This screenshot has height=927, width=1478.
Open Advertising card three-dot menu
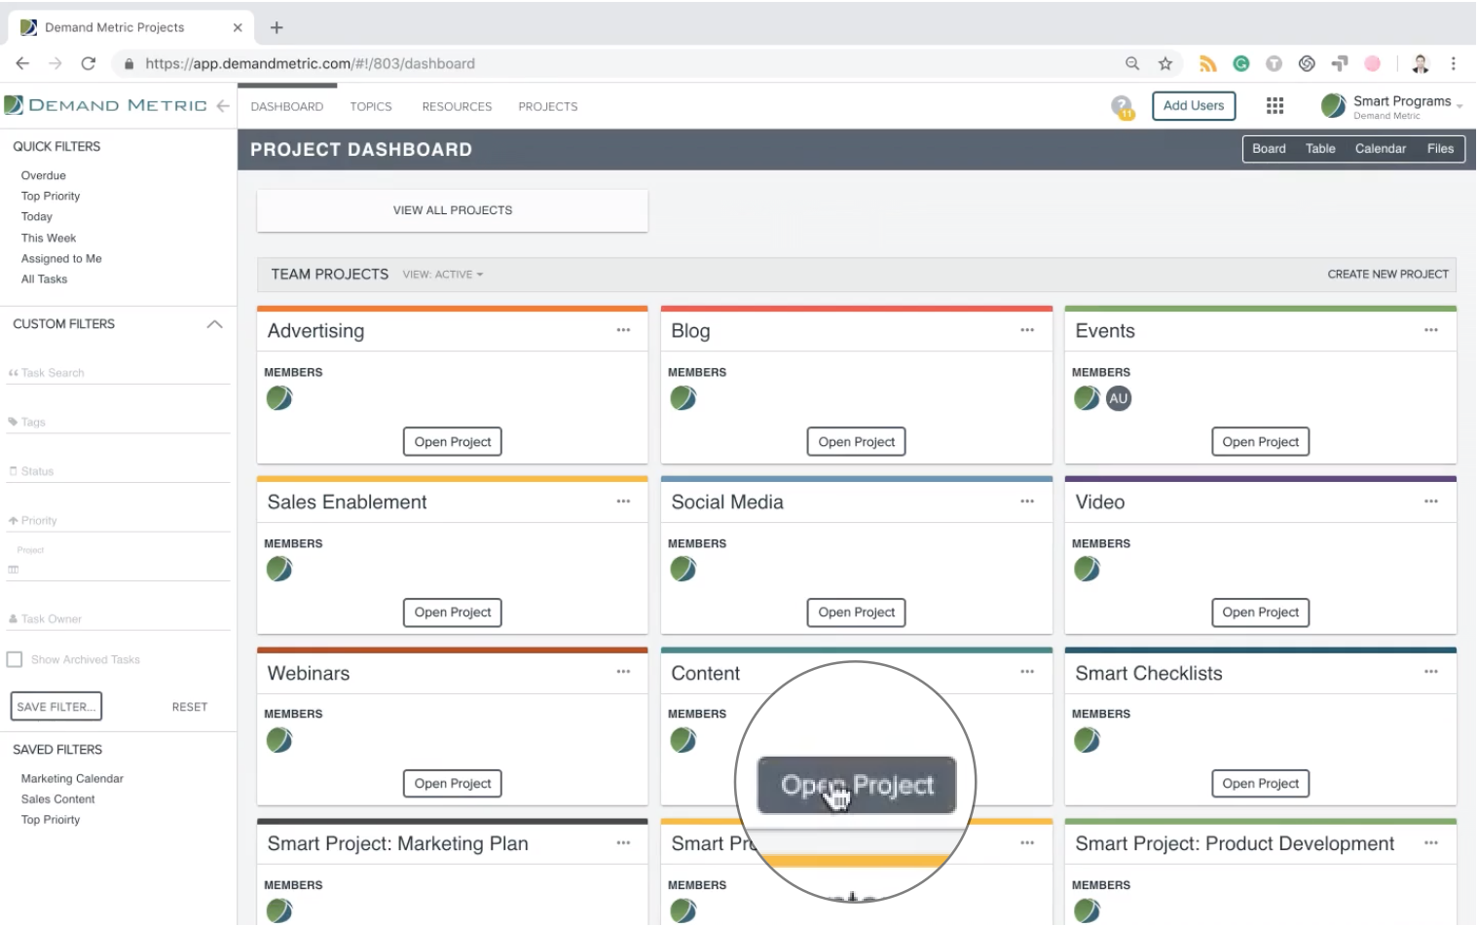(623, 330)
